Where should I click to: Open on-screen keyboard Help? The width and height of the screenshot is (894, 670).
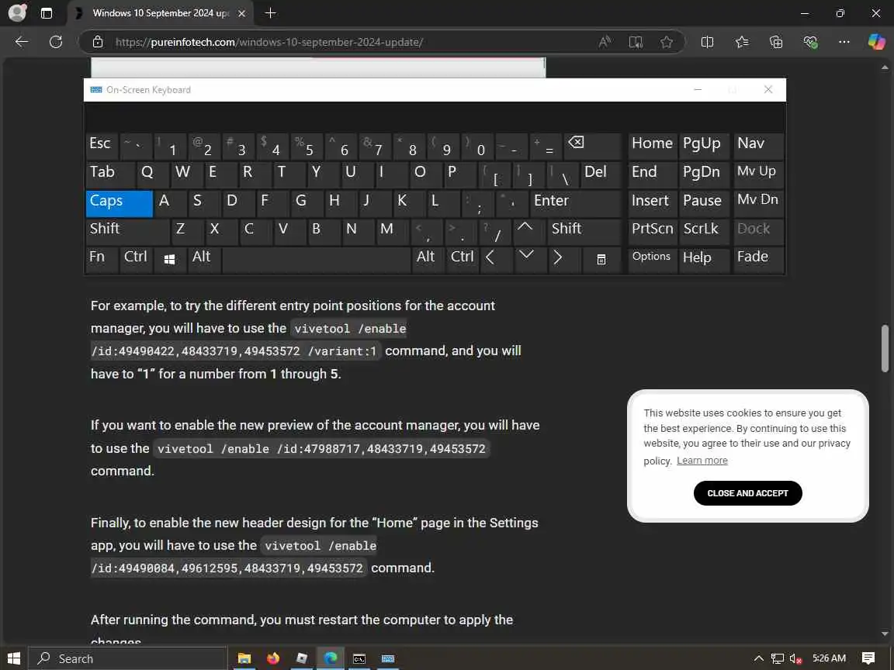704,259
